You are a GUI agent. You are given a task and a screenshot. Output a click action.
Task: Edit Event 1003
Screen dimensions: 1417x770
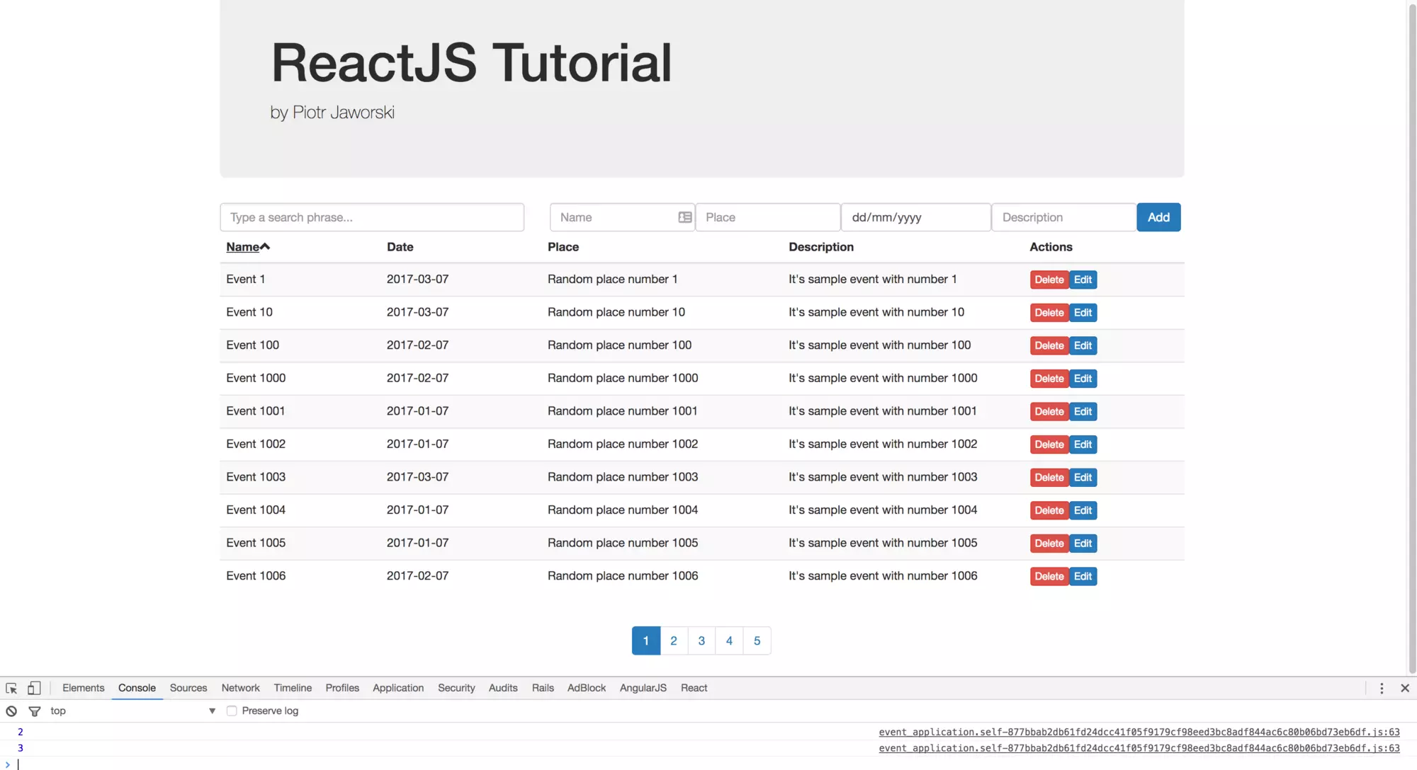pyautogui.click(x=1083, y=478)
